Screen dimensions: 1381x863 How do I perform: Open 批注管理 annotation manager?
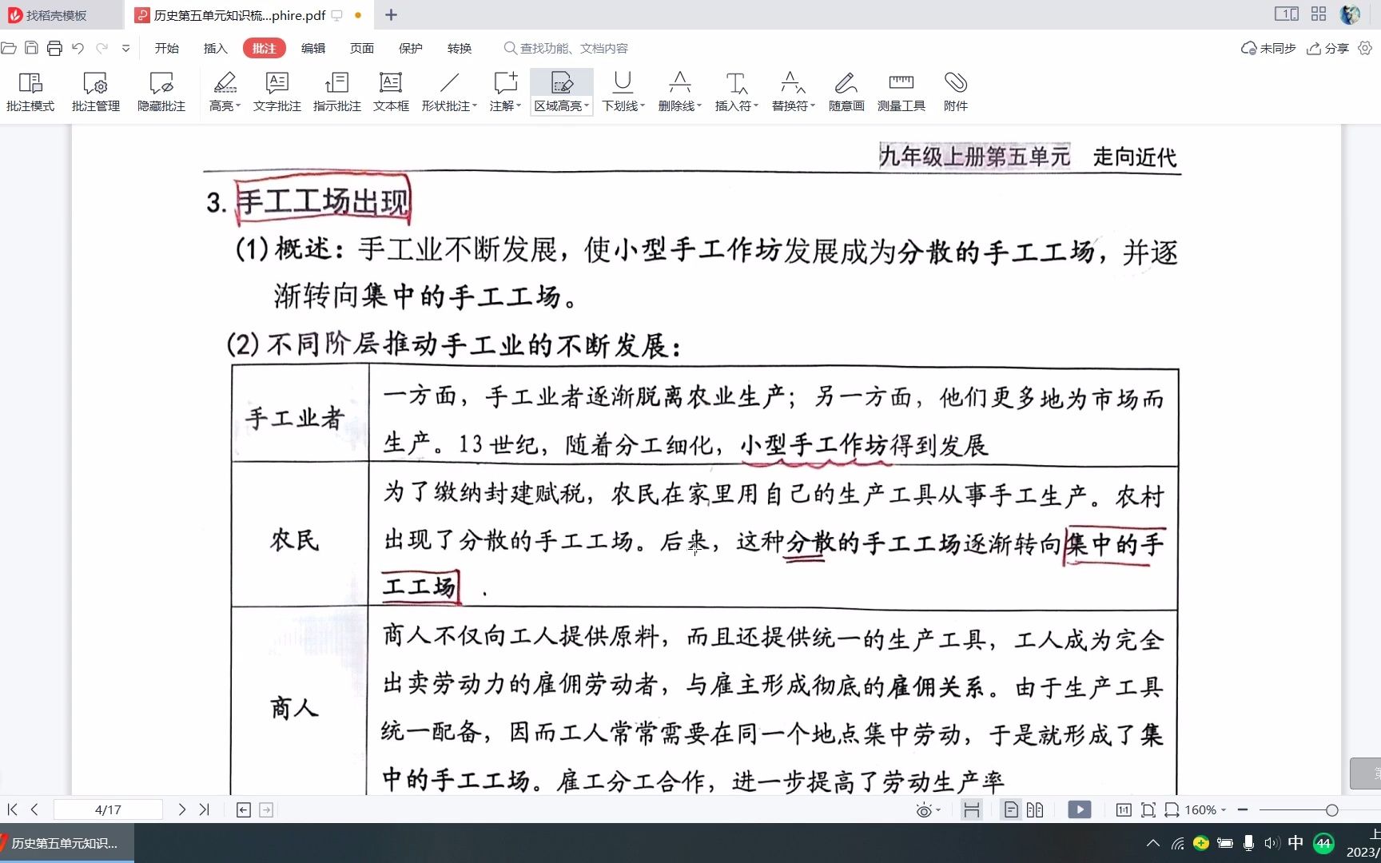click(x=96, y=92)
